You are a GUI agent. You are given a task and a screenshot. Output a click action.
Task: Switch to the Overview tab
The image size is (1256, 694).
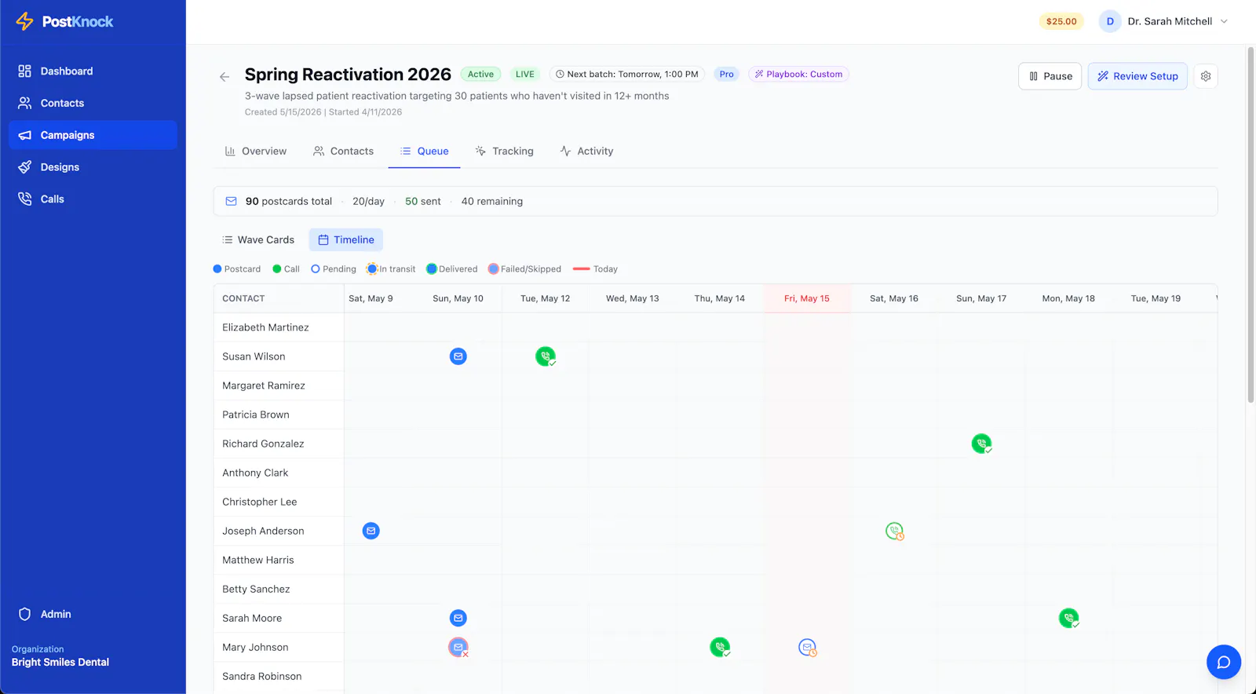(x=256, y=151)
